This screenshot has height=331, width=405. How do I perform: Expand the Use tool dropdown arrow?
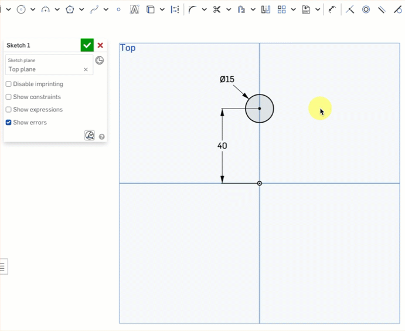(162, 9)
